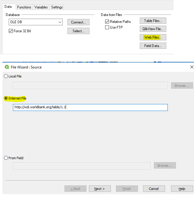Click the Connect... button

pyautogui.click(x=78, y=22)
